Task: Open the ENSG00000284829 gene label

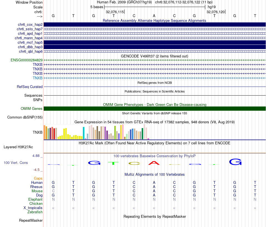Action: pyautogui.click(x=27, y=60)
